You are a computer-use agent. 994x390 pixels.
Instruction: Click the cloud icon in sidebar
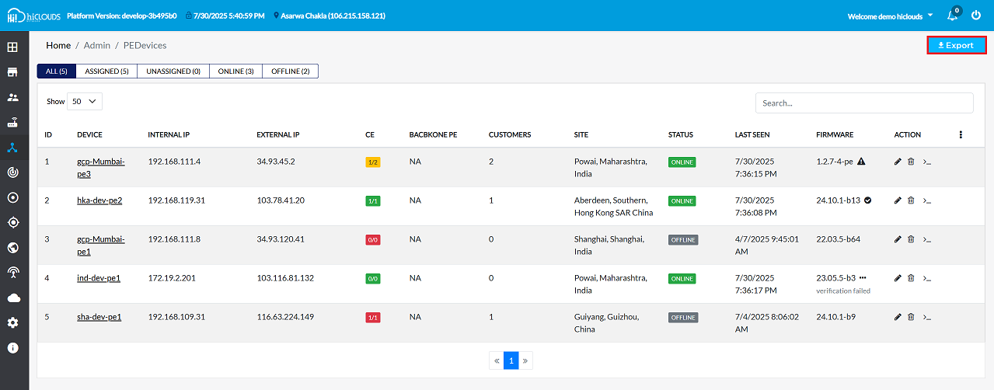pyautogui.click(x=12, y=298)
